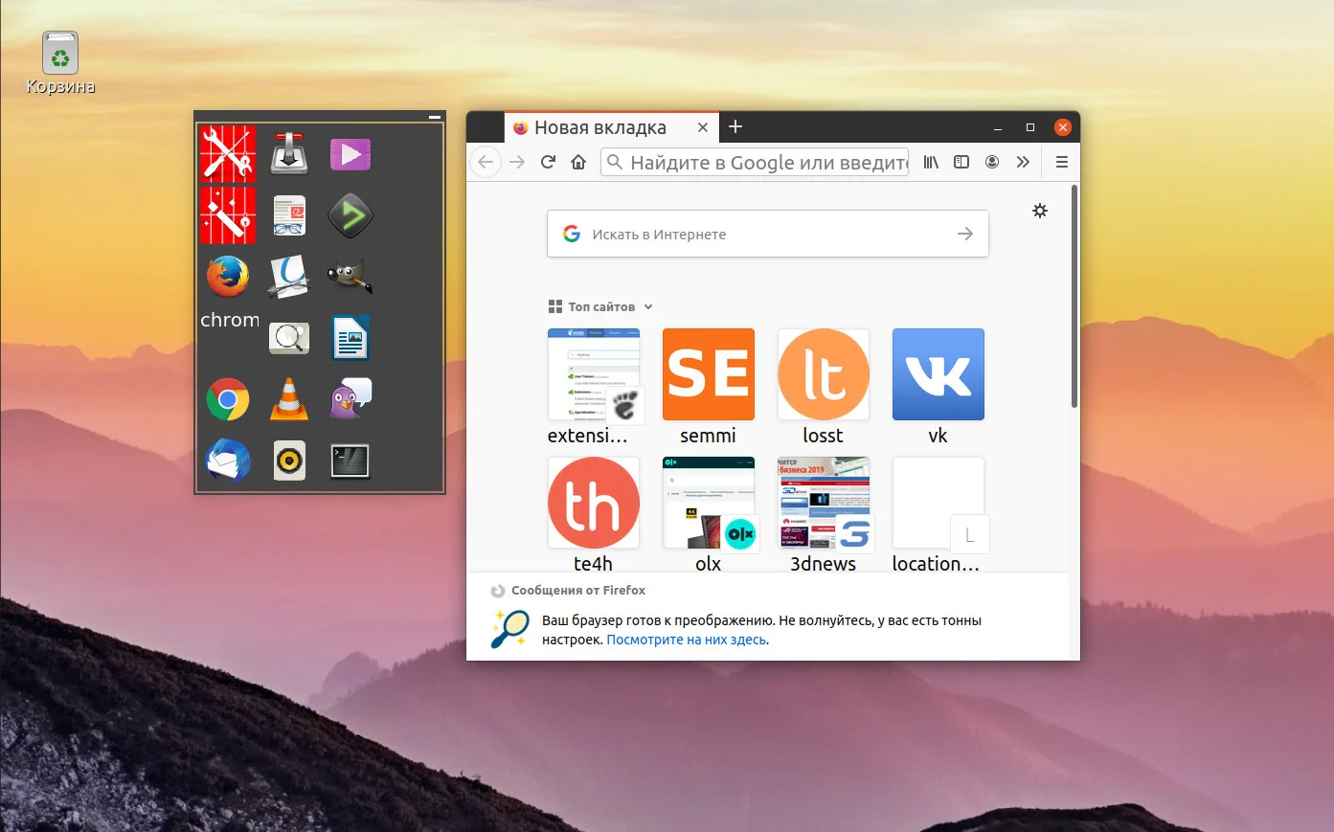Viewport: 1334px width, 832px height.
Task: Launch Okular icon with glasses on paper
Action: [289, 277]
